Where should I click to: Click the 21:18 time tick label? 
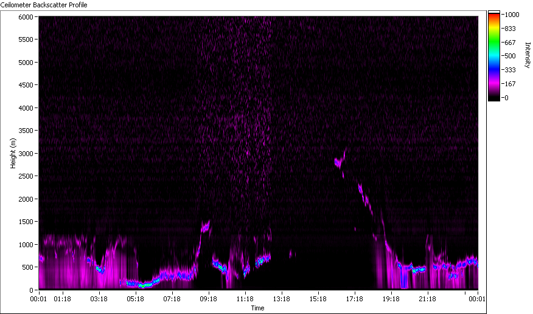click(x=428, y=299)
